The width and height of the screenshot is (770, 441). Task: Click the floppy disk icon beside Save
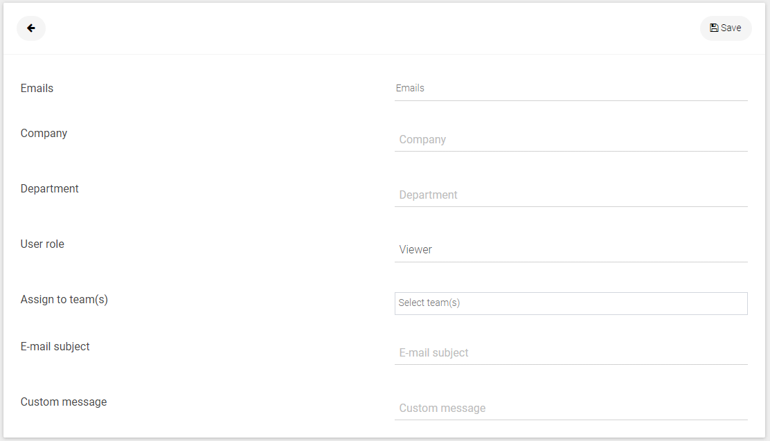point(714,28)
